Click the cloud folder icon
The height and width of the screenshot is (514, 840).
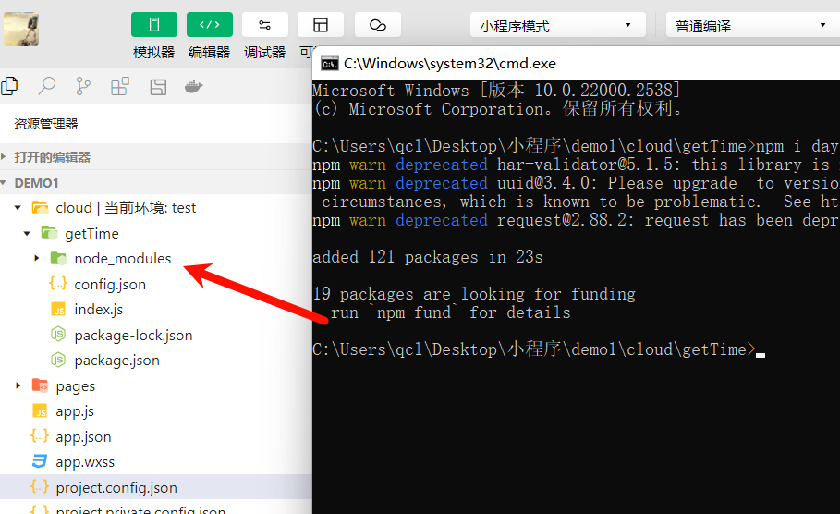tap(40, 207)
